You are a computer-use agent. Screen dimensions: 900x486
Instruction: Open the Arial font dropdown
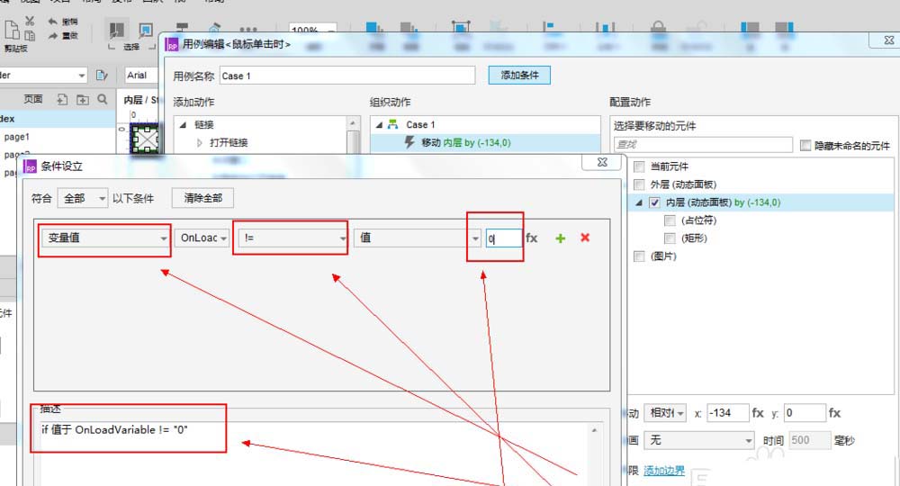coord(141,76)
